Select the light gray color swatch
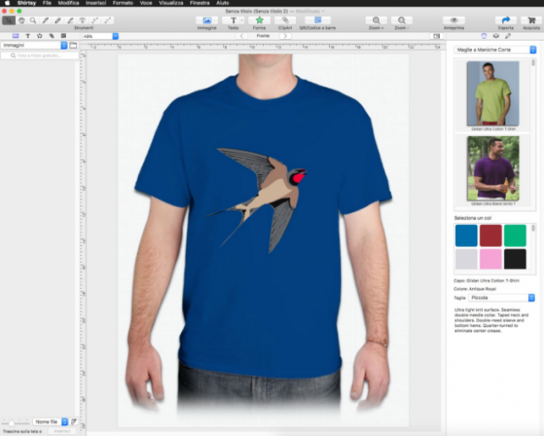Screen dimensions: 544x436 click(x=467, y=259)
